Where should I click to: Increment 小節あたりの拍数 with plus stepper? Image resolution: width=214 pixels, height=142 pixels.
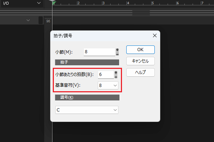pyautogui.click(x=116, y=73)
